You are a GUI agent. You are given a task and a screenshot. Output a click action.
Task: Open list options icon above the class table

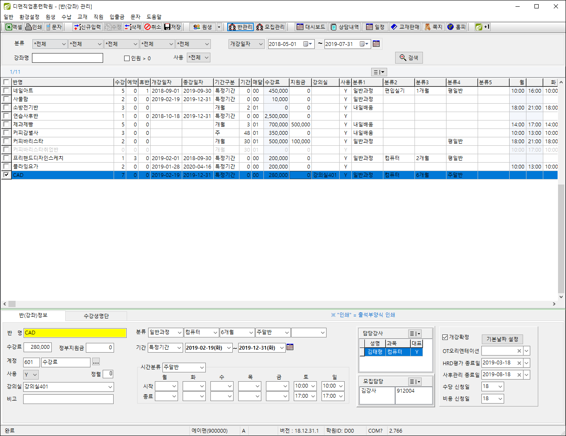[379, 72]
